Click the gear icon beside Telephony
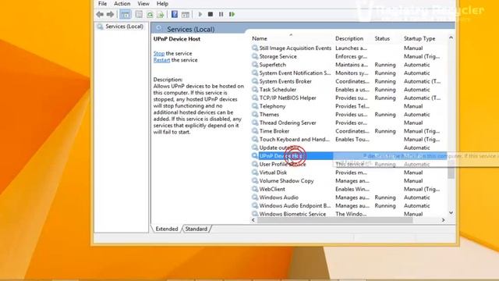This screenshot has height=281, width=499. [255, 106]
